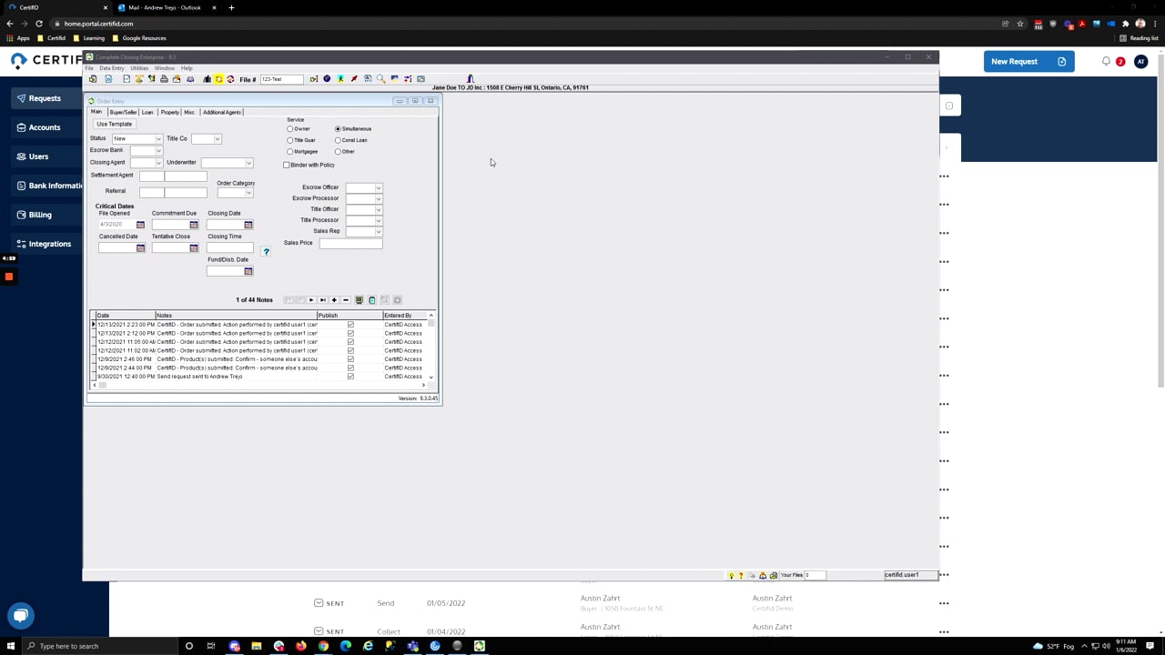1165x655 pixels.
Task: Expand the Status dropdown showing New
Action: click(158, 139)
